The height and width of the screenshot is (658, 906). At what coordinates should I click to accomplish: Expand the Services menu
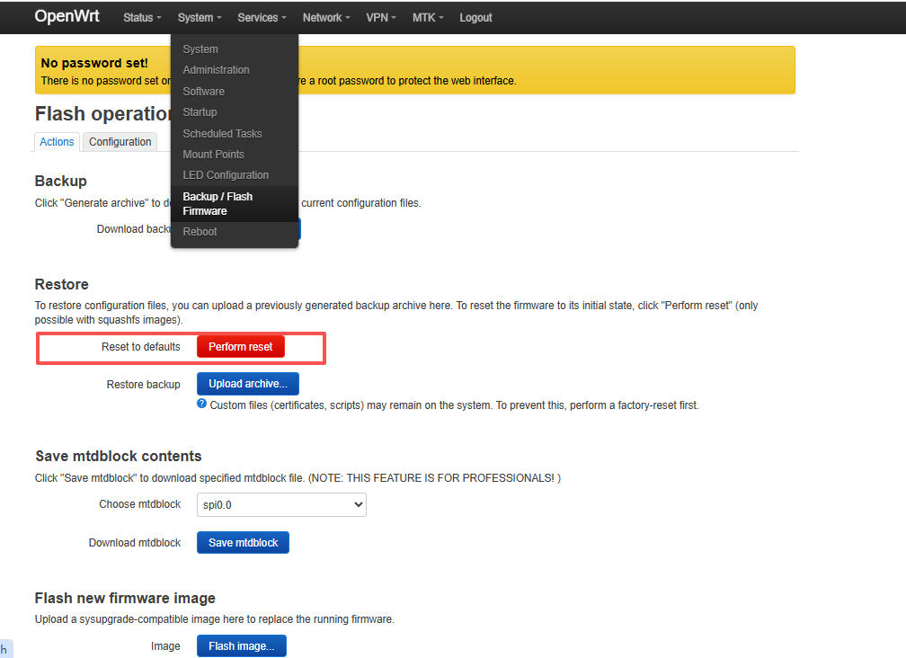262,17
